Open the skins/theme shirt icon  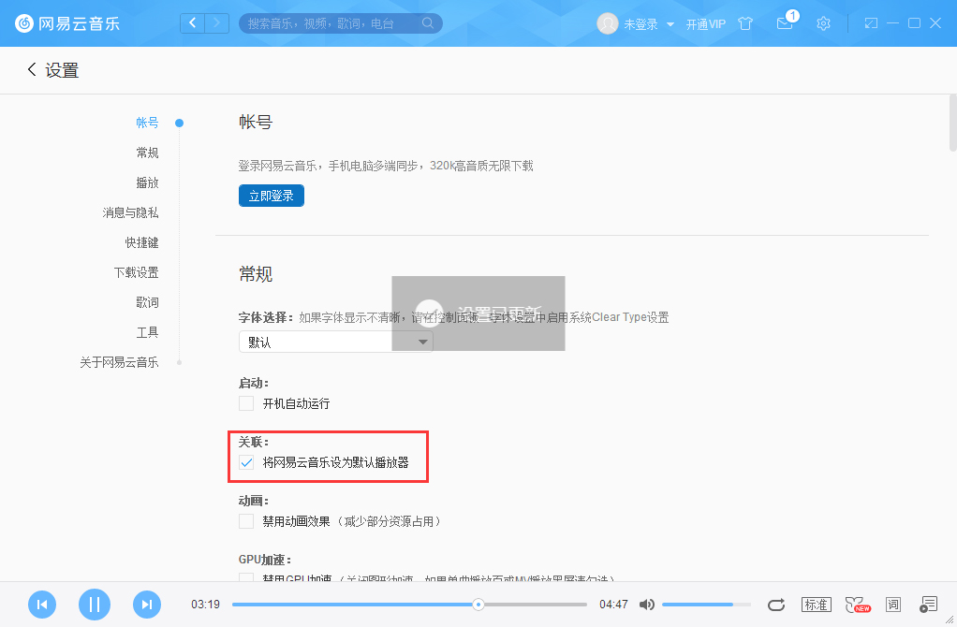744,23
